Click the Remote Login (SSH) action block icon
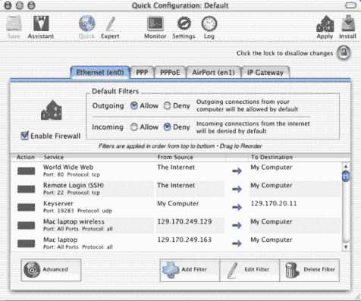361x301 pixels. (26, 189)
